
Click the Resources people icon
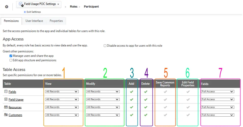coord(6,107)
